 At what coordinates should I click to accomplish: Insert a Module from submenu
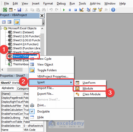tap(90, 88)
